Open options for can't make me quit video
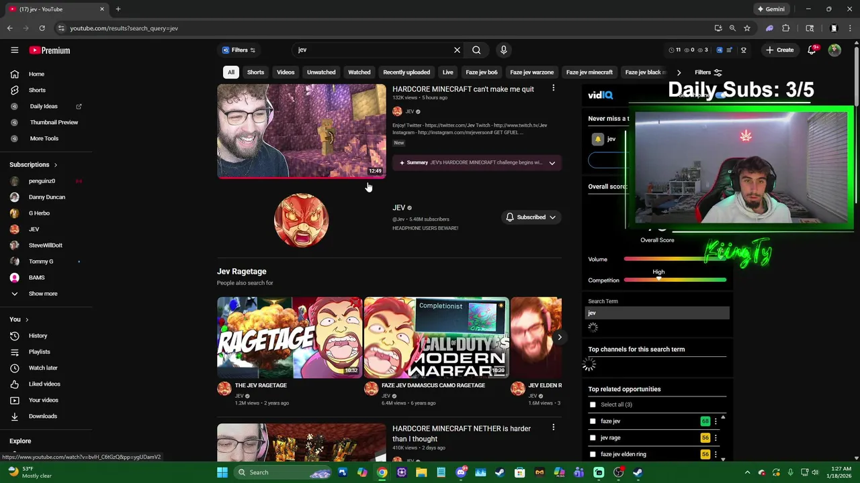860x483 pixels. click(x=553, y=89)
